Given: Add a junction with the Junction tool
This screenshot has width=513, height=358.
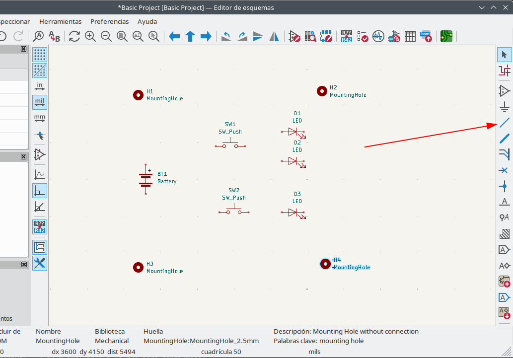Looking at the screenshot, I should 505,186.
